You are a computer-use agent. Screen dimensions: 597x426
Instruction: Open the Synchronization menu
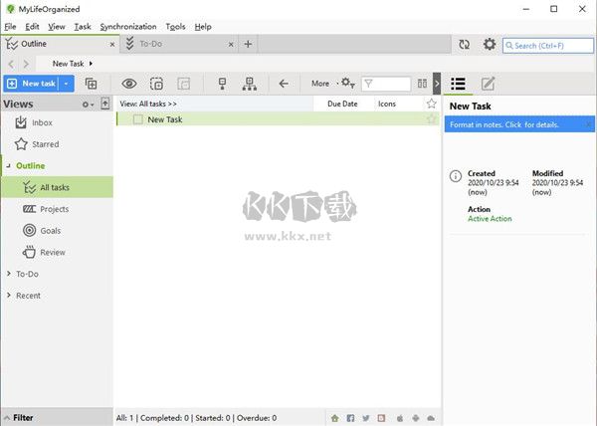(x=127, y=26)
